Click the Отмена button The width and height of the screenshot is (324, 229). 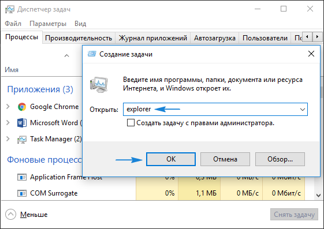click(x=225, y=159)
